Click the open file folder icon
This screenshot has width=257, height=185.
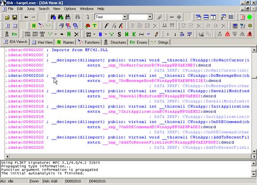pos(7,17)
